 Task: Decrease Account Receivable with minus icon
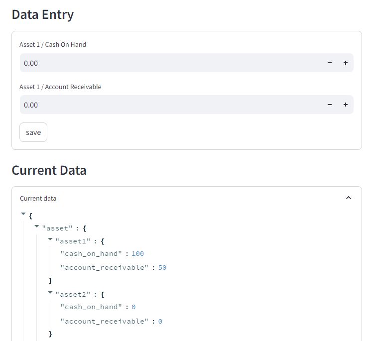[x=329, y=105]
